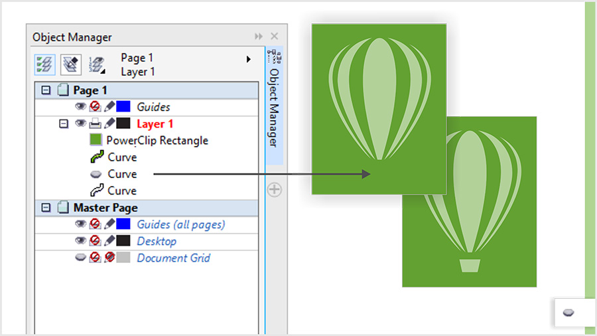Show Document Grid via eye icon
The image size is (597, 336).
81,258
